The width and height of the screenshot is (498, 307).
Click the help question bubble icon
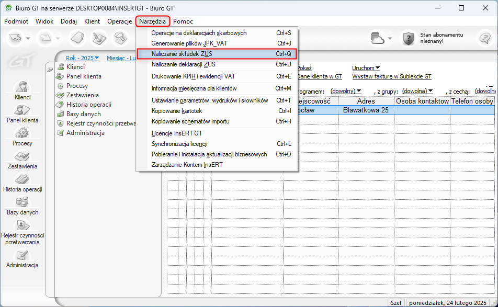click(484, 38)
